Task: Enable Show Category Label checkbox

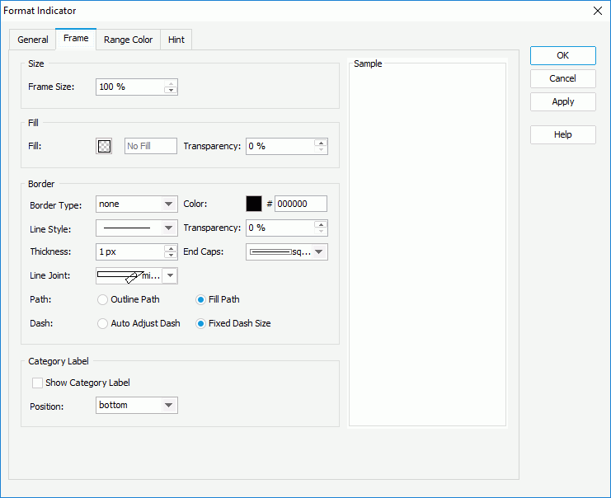Action: click(37, 383)
